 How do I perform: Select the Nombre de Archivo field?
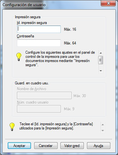click(44, 96)
